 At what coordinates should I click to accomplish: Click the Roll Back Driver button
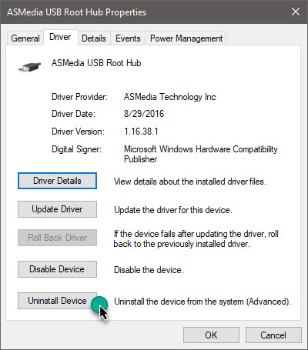(57, 238)
